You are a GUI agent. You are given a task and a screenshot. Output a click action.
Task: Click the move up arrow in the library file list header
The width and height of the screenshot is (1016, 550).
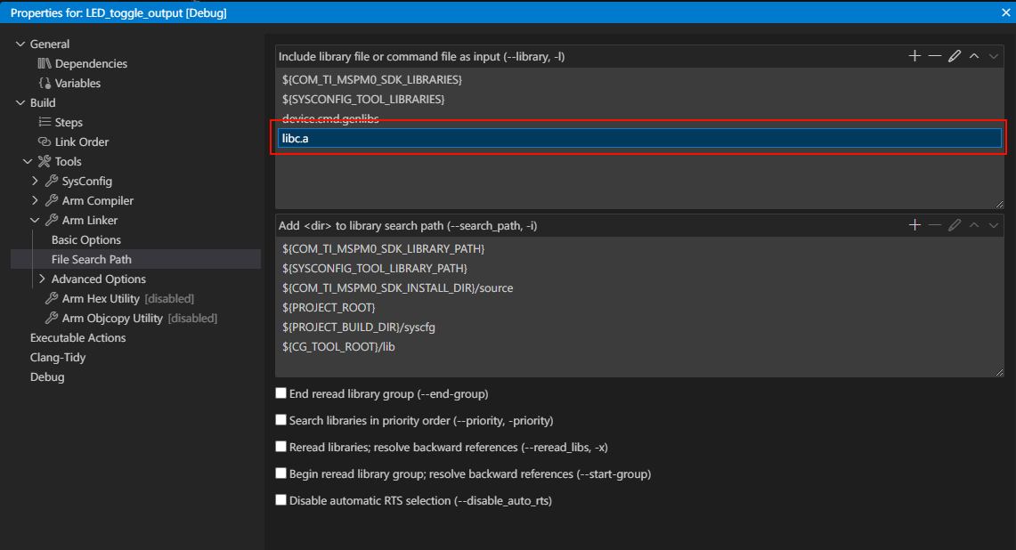tap(974, 56)
